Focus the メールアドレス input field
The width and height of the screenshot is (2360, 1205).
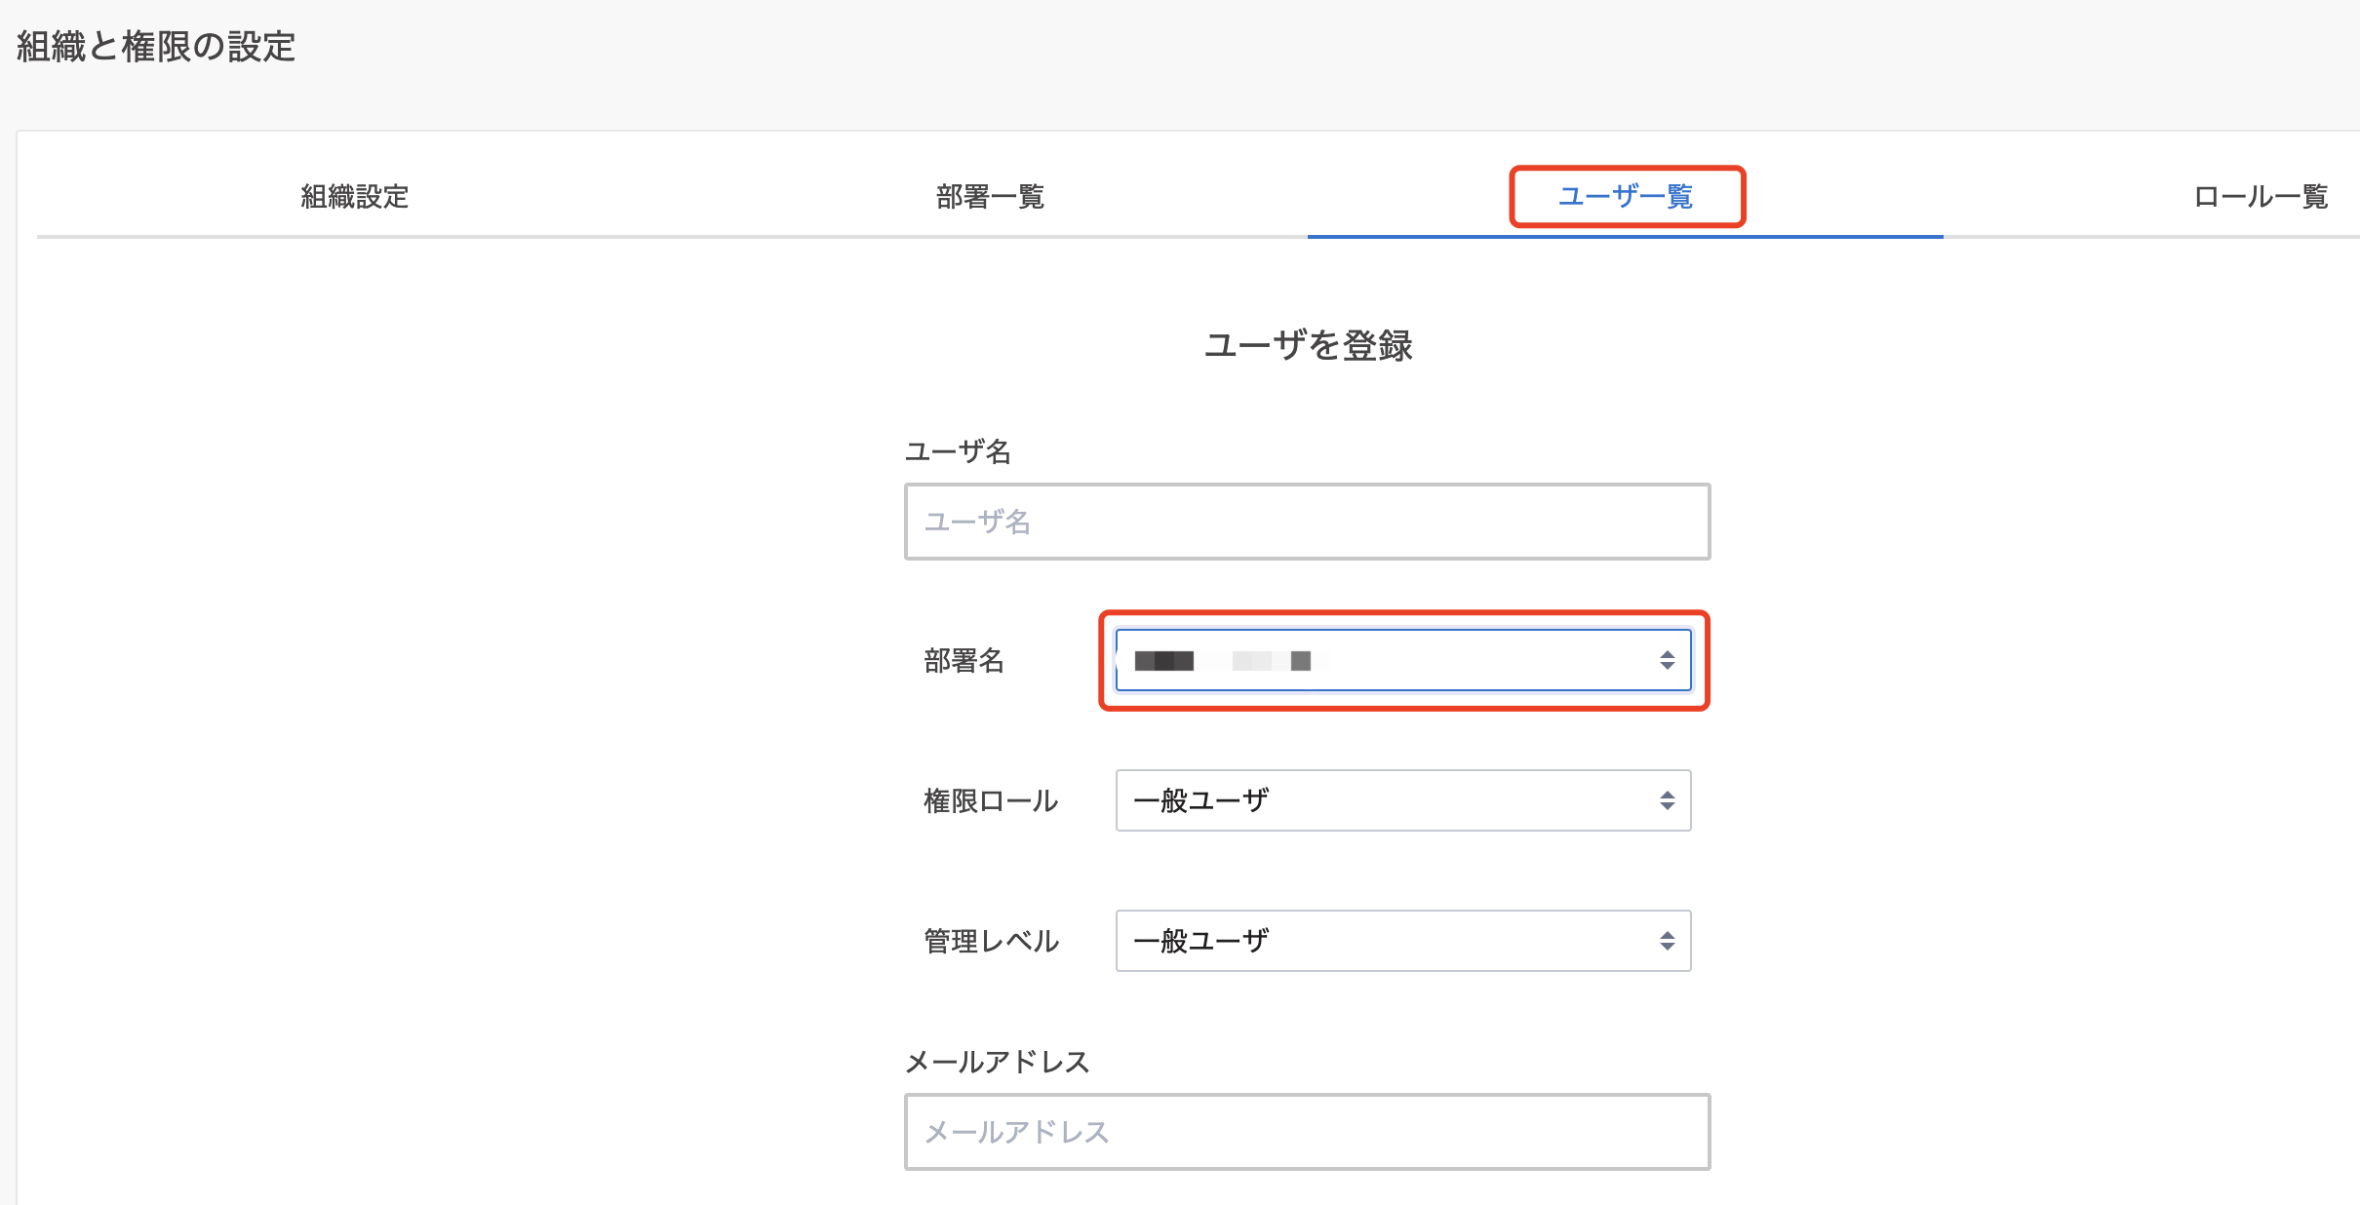(1307, 1131)
